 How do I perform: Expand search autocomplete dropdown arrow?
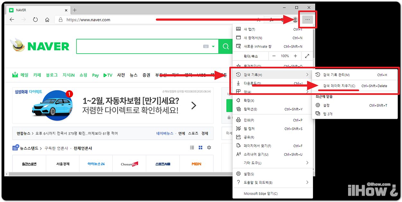click(213, 47)
